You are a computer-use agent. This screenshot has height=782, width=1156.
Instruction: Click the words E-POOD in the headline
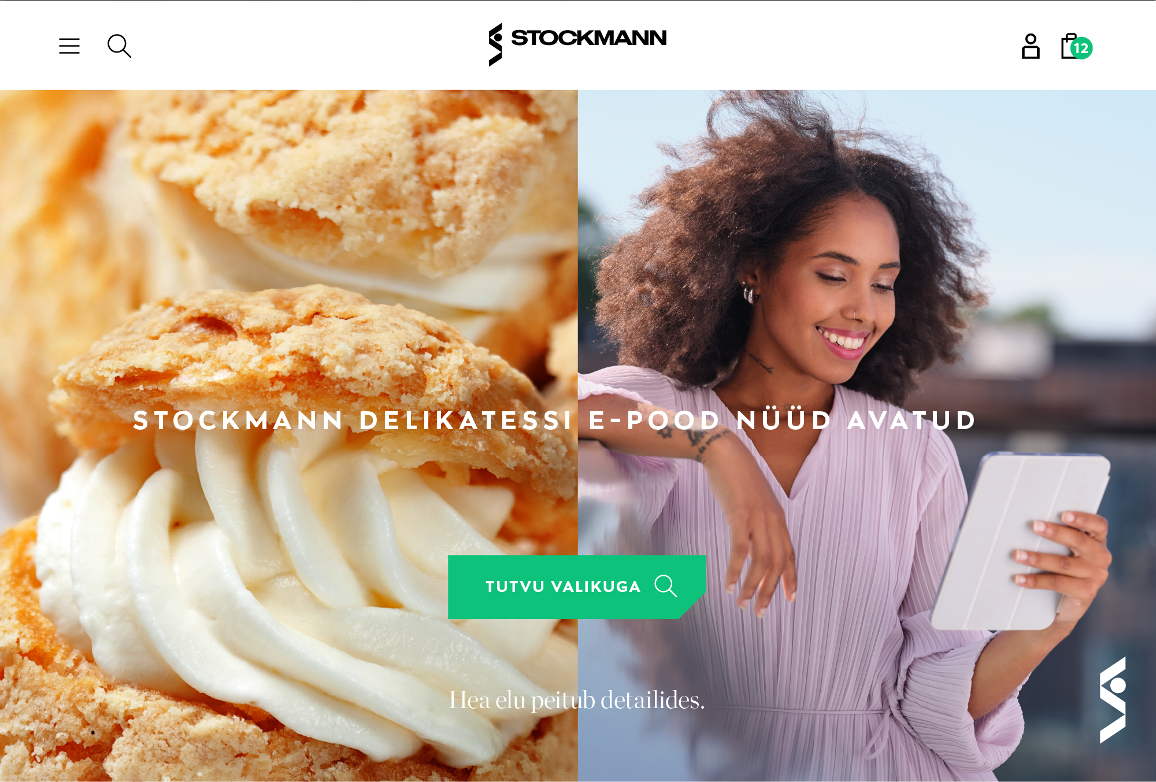pyautogui.click(x=654, y=420)
